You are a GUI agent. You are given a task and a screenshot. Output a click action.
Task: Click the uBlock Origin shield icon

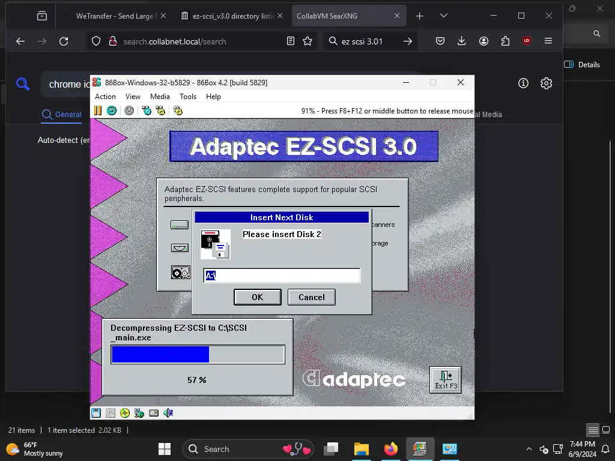pyautogui.click(x=527, y=40)
